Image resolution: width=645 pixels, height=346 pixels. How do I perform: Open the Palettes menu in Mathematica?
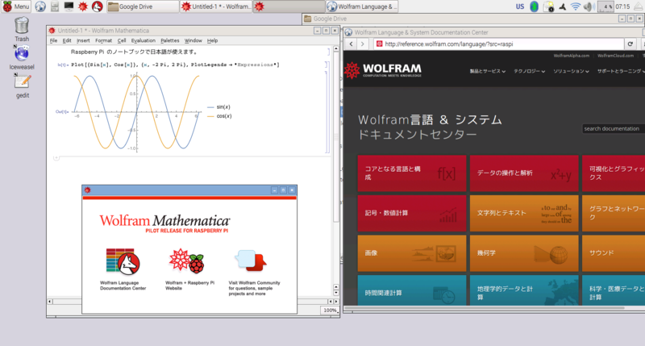(x=169, y=40)
